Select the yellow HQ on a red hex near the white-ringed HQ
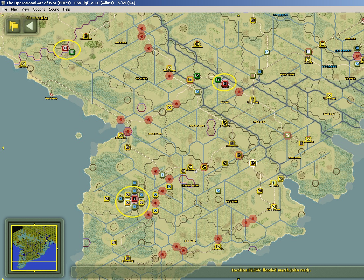Screen dimensions: 364x280 239,155
